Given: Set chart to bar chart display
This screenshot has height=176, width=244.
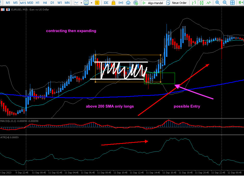Looking at the screenshot, I should [194, 3].
